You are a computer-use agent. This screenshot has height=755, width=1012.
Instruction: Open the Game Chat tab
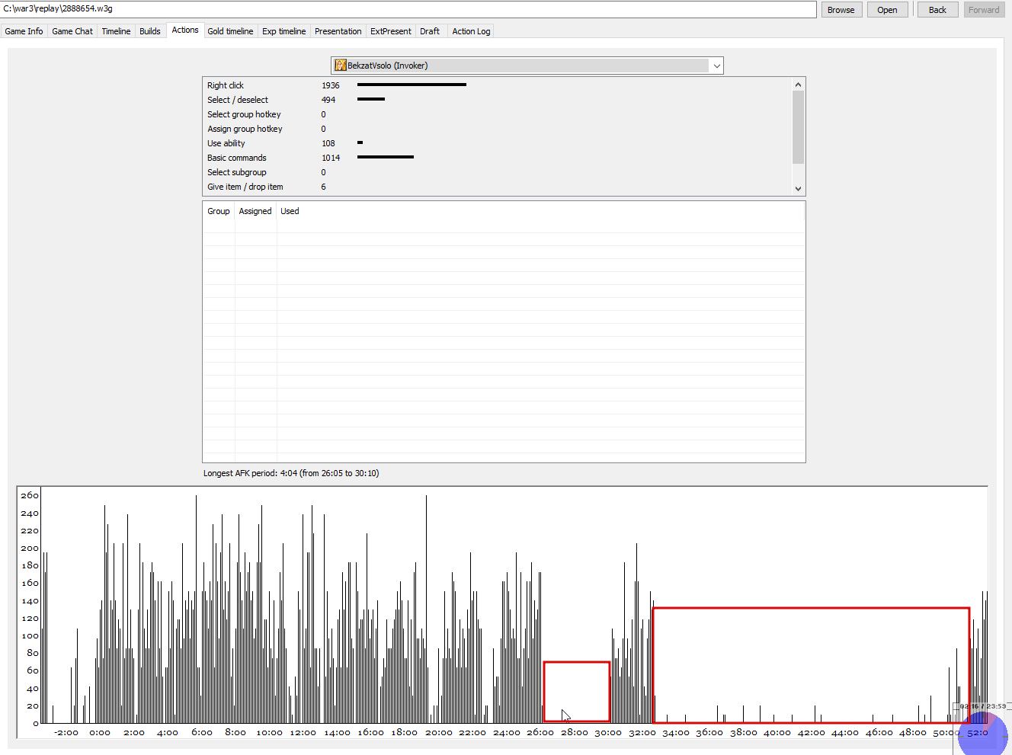click(x=72, y=31)
